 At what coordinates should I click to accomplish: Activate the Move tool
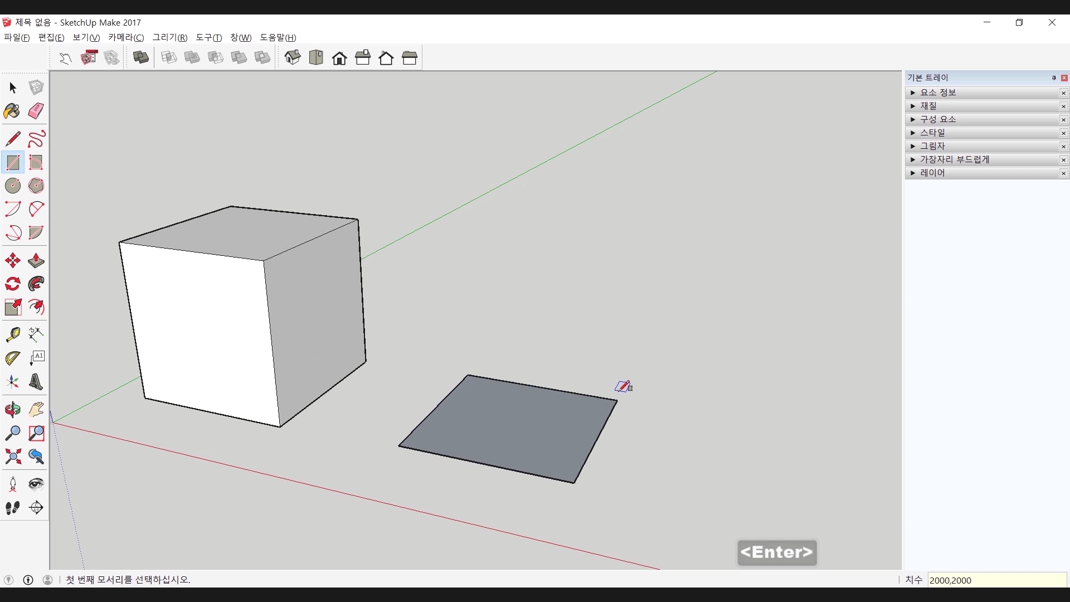pyautogui.click(x=12, y=261)
